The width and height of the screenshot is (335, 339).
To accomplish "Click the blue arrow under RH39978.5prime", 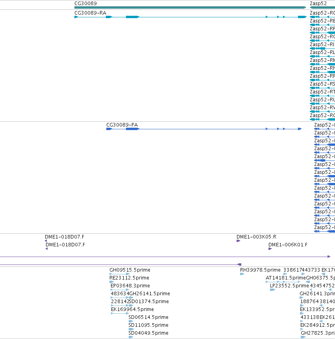I will click(242, 274).
